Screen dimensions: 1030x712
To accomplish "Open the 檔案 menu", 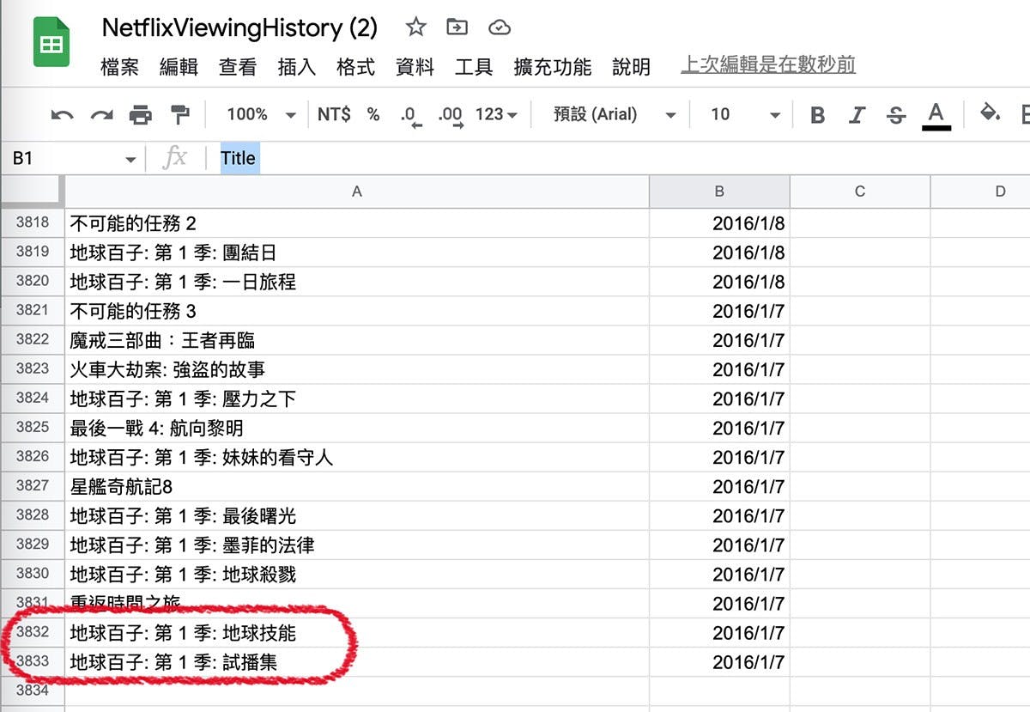I will (x=119, y=67).
